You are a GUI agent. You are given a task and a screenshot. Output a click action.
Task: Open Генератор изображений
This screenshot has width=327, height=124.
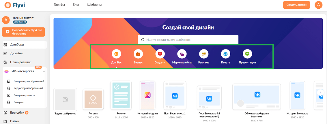tap(29, 81)
